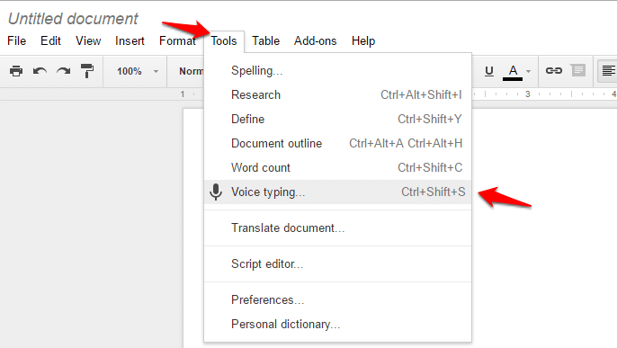Click the Untitled document title field
The width and height of the screenshot is (617, 348).
click(73, 19)
